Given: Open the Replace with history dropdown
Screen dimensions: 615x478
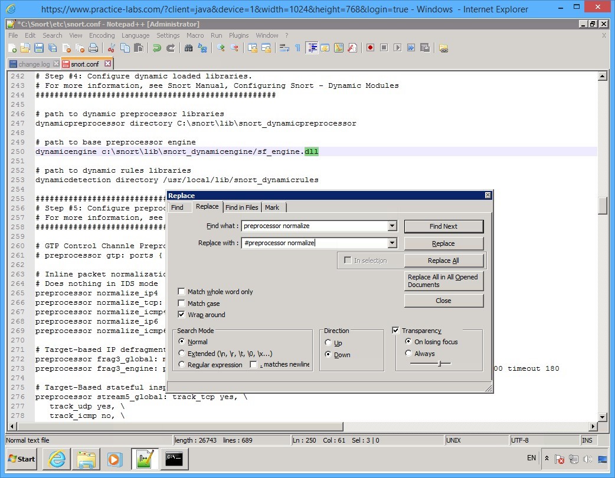Looking at the screenshot, I should click(x=391, y=243).
